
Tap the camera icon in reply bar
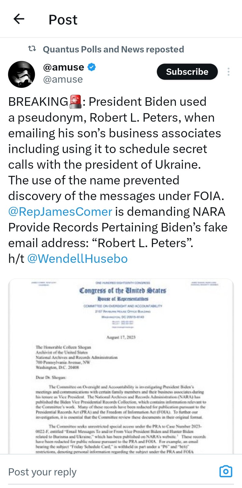point(226,471)
